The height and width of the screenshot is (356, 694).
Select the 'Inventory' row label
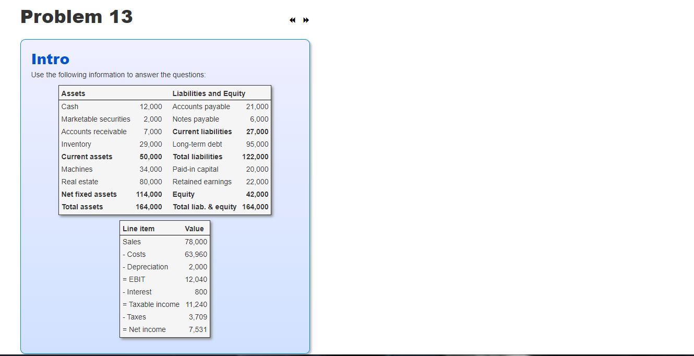tap(76, 144)
